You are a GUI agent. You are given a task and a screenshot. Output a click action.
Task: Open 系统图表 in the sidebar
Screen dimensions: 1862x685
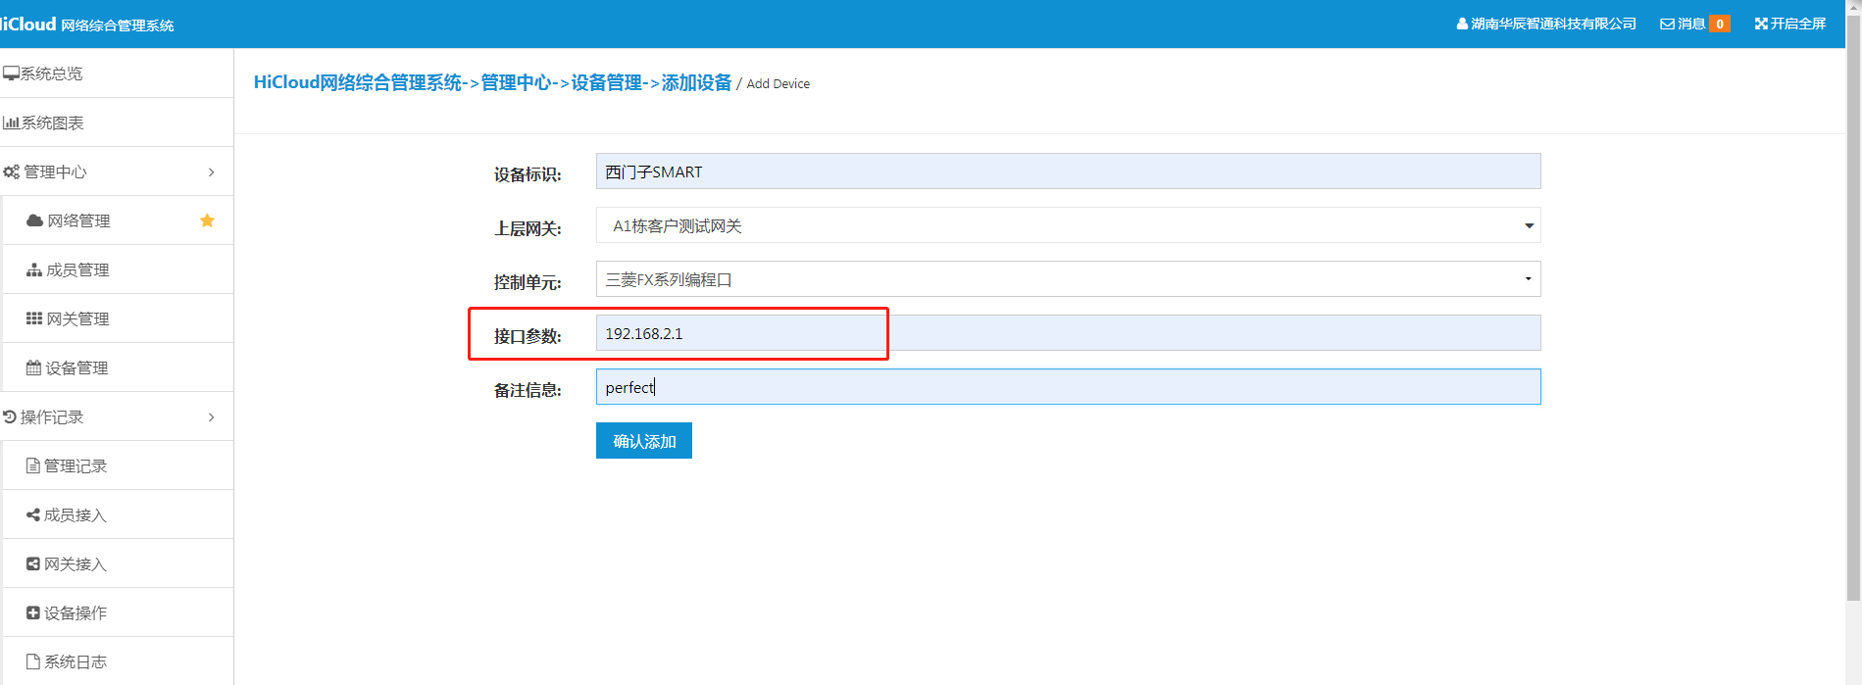tap(52, 122)
